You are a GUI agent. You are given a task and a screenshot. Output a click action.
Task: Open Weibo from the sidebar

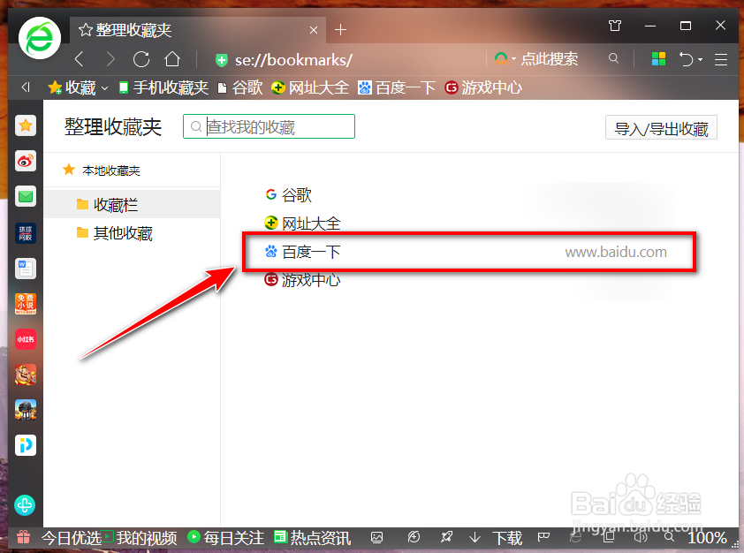(26, 162)
